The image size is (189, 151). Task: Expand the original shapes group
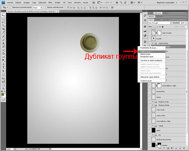(153, 43)
